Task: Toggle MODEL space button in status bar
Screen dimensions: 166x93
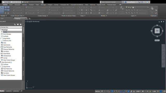Action: 98,91
